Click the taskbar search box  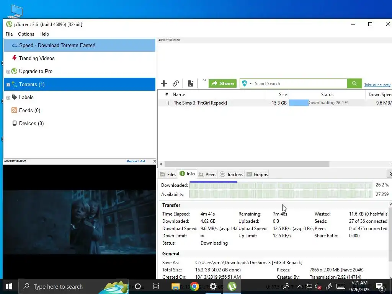pyautogui.click(x=74, y=286)
